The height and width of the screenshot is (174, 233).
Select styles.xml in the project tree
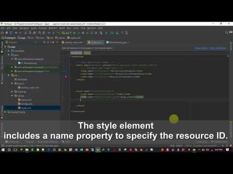point(24,108)
